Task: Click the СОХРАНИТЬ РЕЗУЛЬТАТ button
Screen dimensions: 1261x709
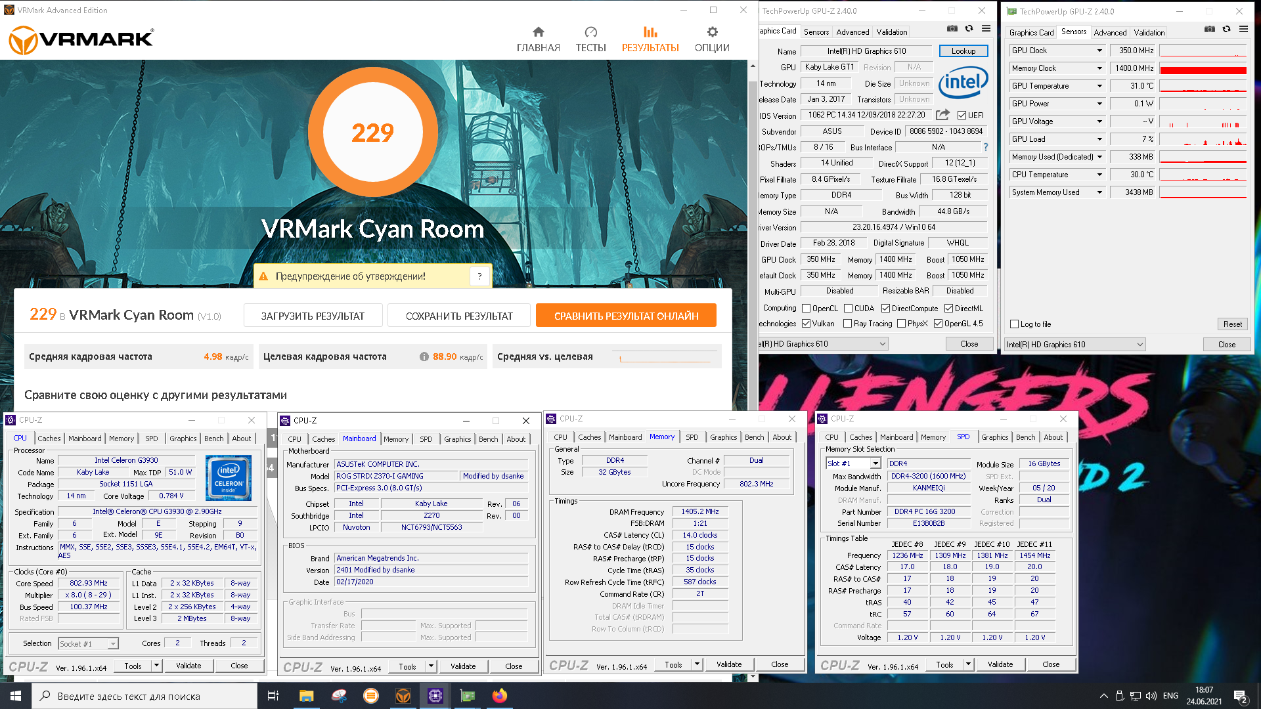Action: (459, 316)
